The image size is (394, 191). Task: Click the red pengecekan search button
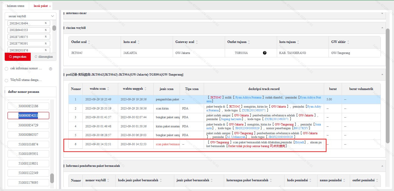pyautogui.click(x=18, y=57)
